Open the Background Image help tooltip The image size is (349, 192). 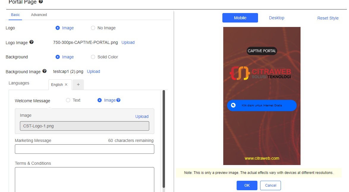click(x=44, y=71)
